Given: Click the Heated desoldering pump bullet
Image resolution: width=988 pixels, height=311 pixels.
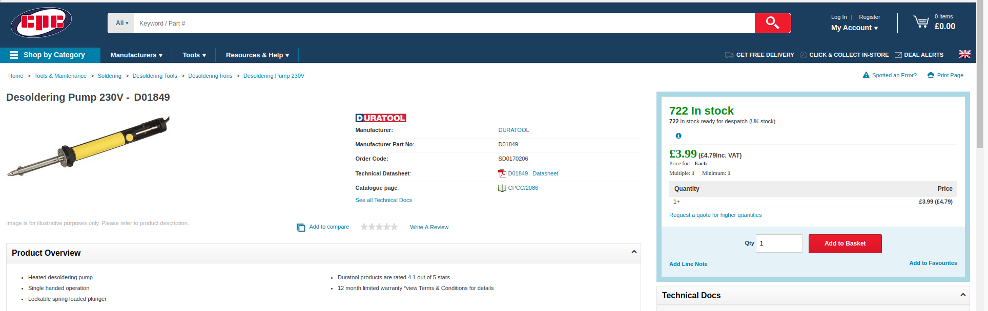Looking at the screenshot, I should point(60,277).
